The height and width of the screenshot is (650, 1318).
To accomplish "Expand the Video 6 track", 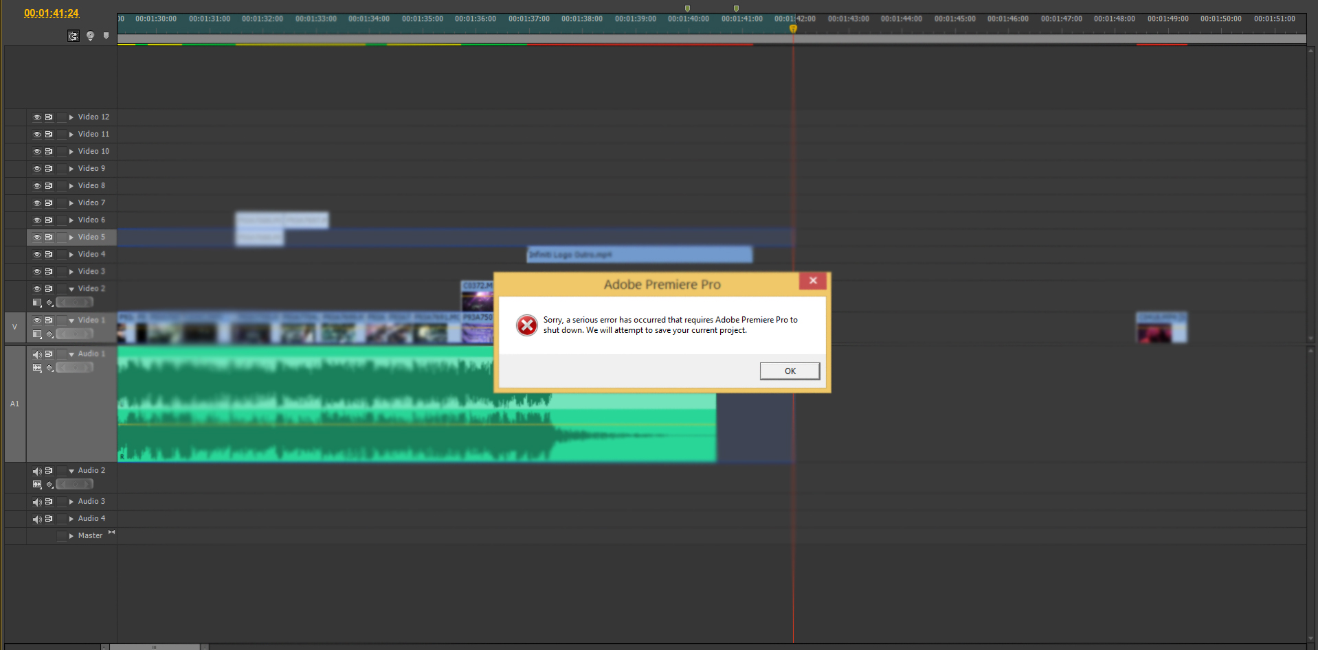I will coord(71,220).
